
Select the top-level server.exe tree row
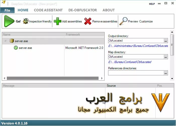(x=53, y=41)
